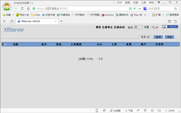
Task: Open the 织梦内容 bookmark
Action: (x=49, y=15)
